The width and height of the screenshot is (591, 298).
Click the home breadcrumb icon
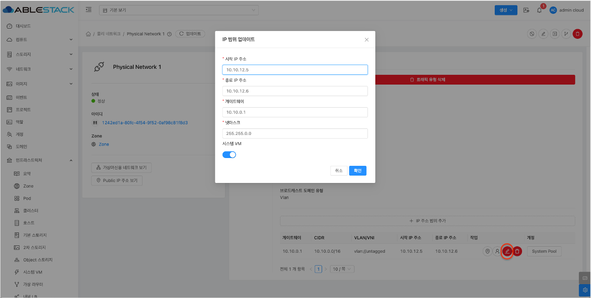[x=88, y=34]
